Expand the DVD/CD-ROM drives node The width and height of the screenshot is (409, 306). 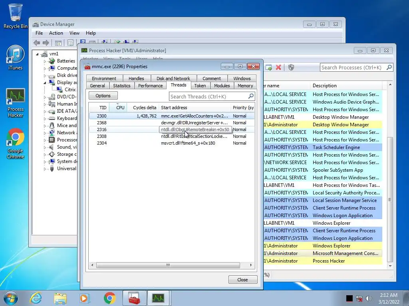45,97
